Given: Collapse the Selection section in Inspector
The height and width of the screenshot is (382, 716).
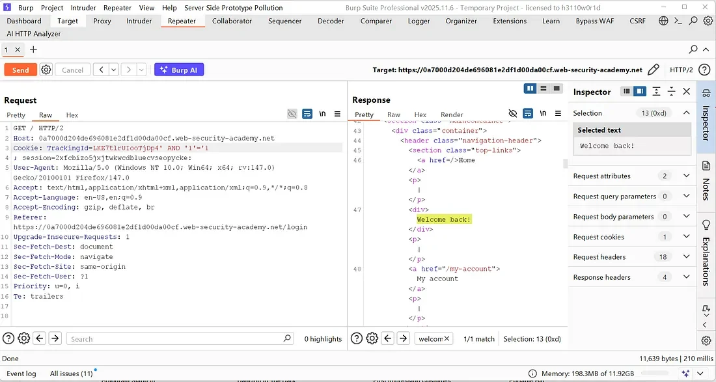Looking at the screenshot, I should (x=686, y=113).
